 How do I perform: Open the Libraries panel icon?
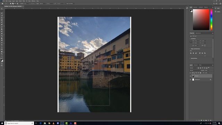(x=216, y=11)
